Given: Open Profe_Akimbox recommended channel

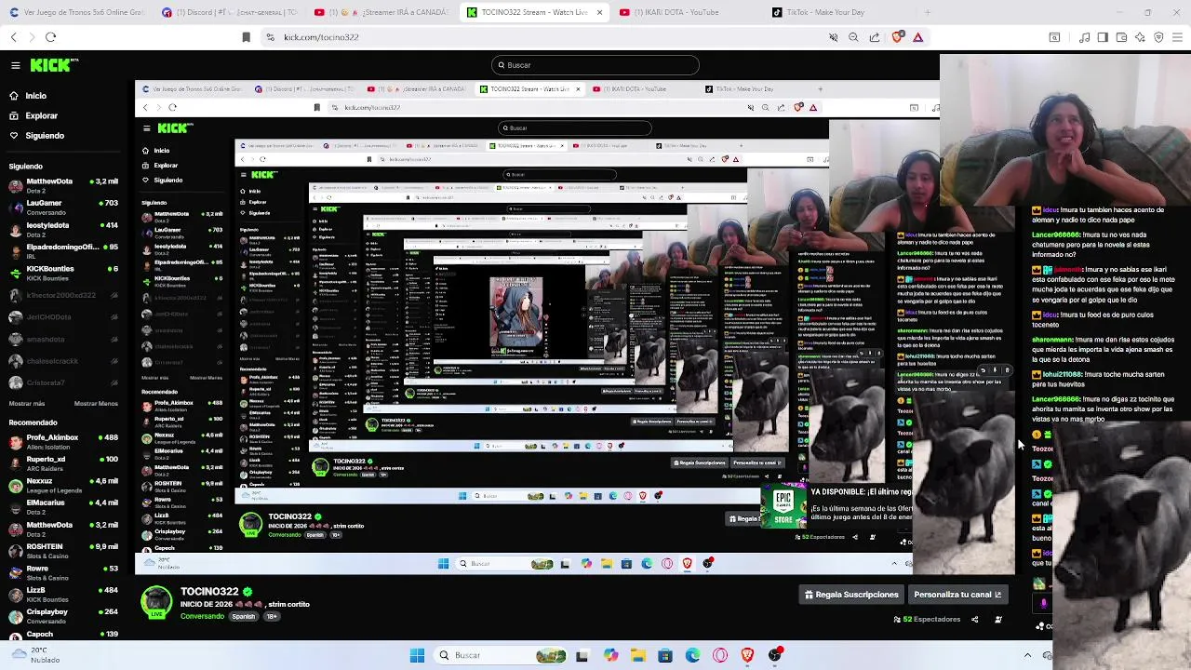Looking at the screenshot, I should click(63, 441).
